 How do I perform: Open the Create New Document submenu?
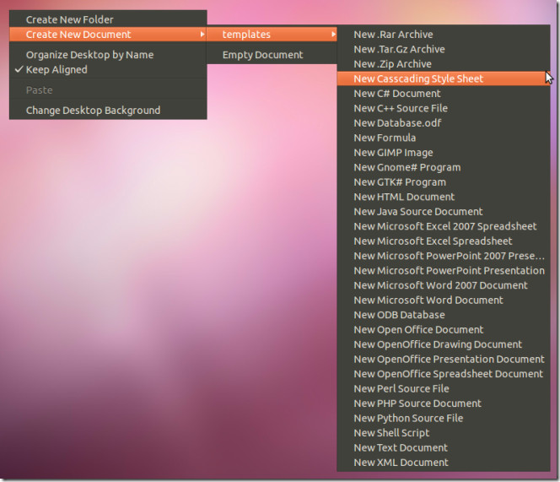[108, 35]
